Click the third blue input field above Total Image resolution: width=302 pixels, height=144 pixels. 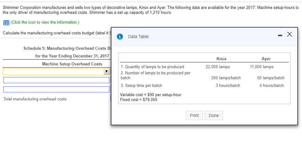(x=56, y=89)
